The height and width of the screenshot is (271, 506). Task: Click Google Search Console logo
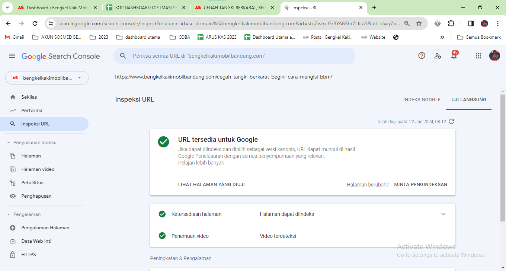coord(61,56)
